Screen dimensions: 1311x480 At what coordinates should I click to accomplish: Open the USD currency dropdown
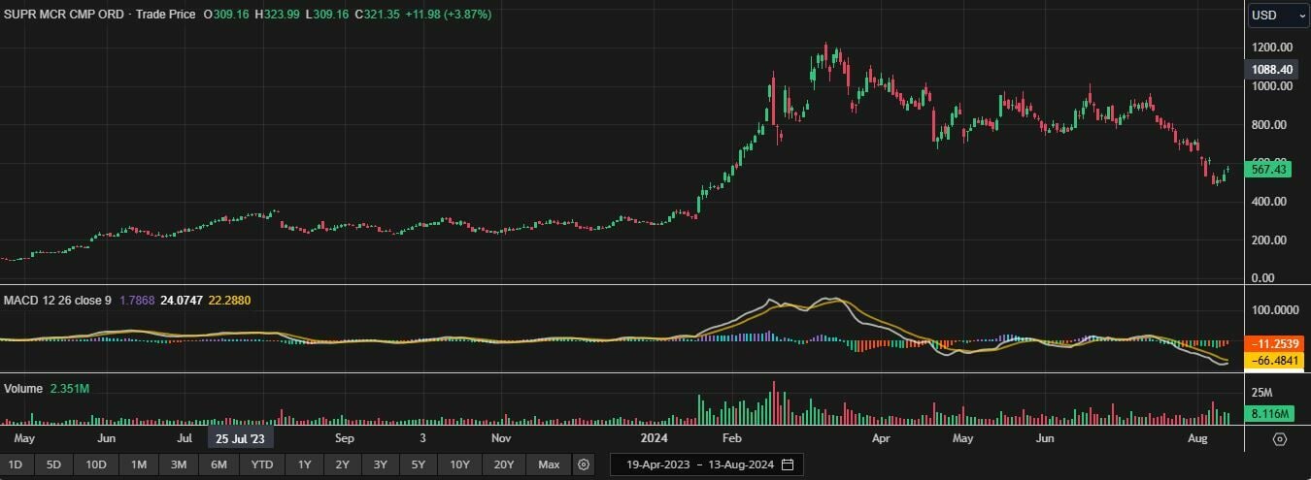[1278, 16]
